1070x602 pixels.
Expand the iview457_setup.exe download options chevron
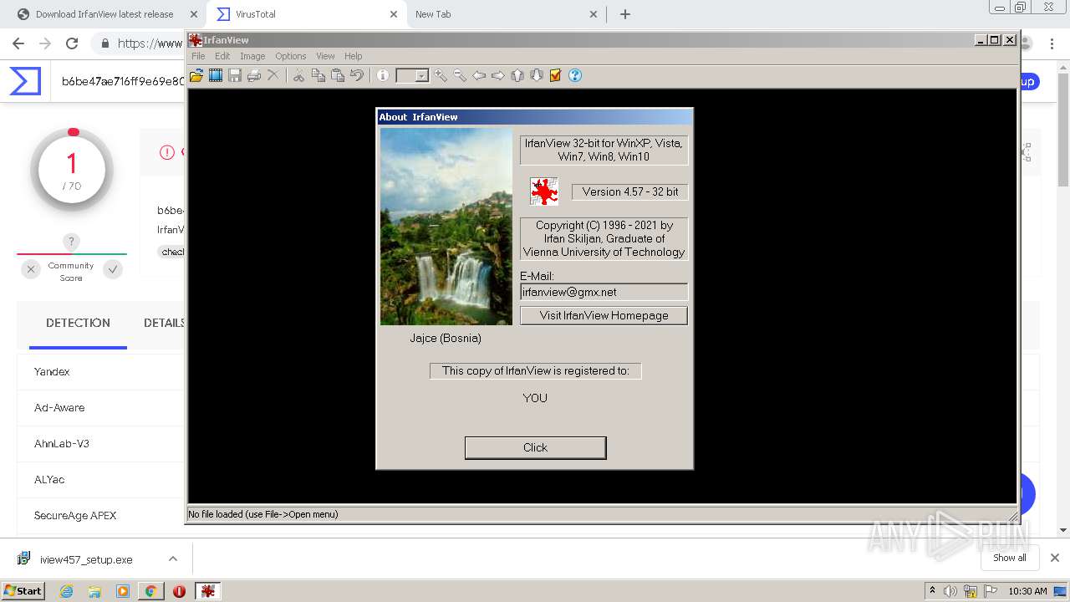(x=173, y=559)
